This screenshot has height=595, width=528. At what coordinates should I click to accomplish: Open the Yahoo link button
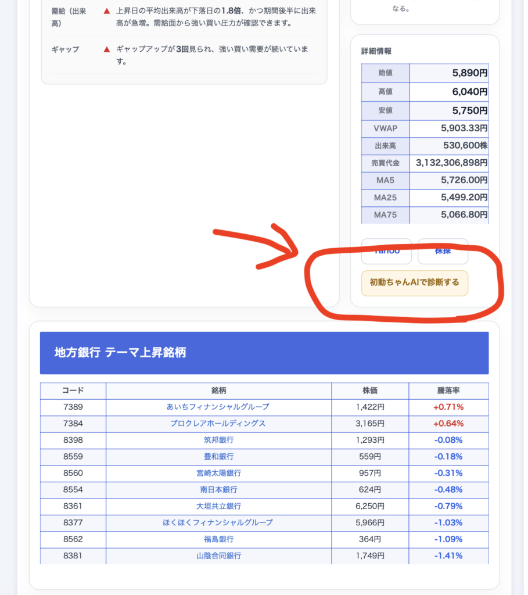click(386, 252)
